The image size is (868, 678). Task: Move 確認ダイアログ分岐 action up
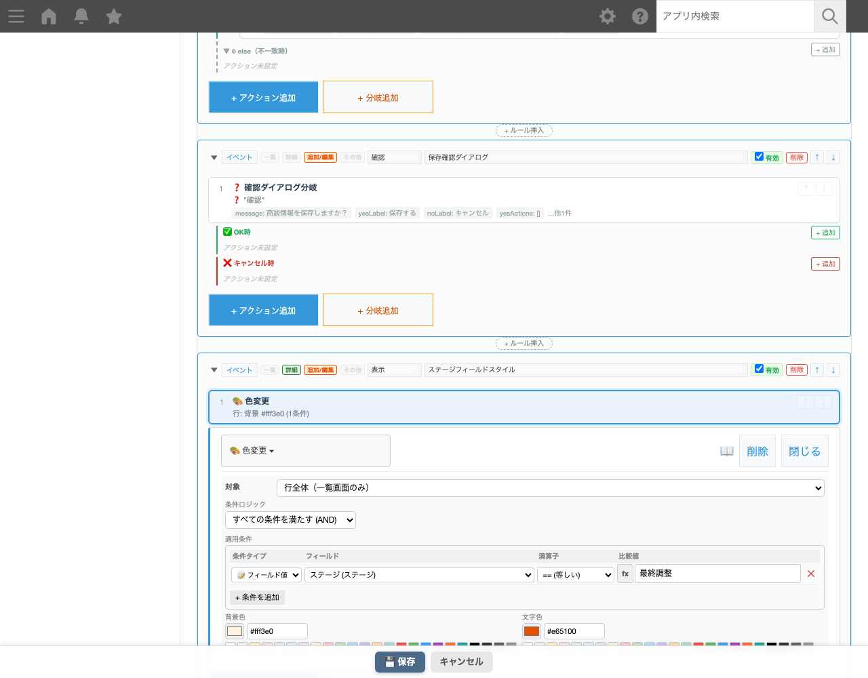coord(806,188)
